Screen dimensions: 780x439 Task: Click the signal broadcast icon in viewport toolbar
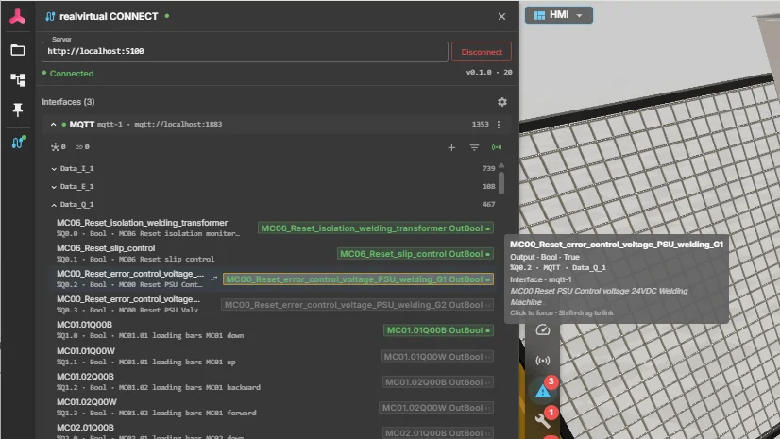click(x=542, y=361)
